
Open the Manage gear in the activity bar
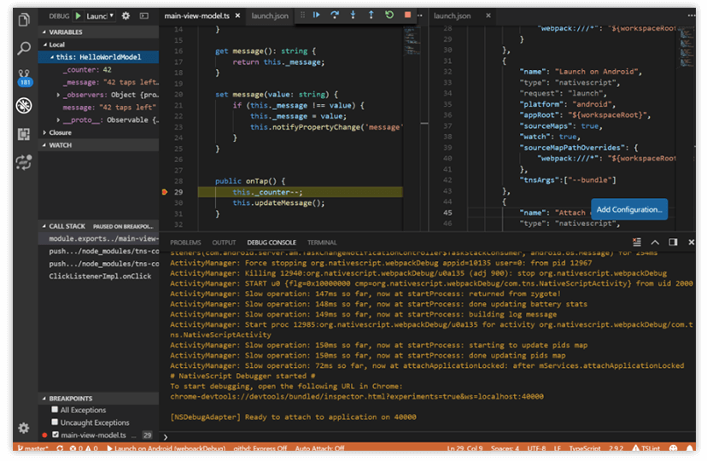pyautogui.click(x=24, y=428)
